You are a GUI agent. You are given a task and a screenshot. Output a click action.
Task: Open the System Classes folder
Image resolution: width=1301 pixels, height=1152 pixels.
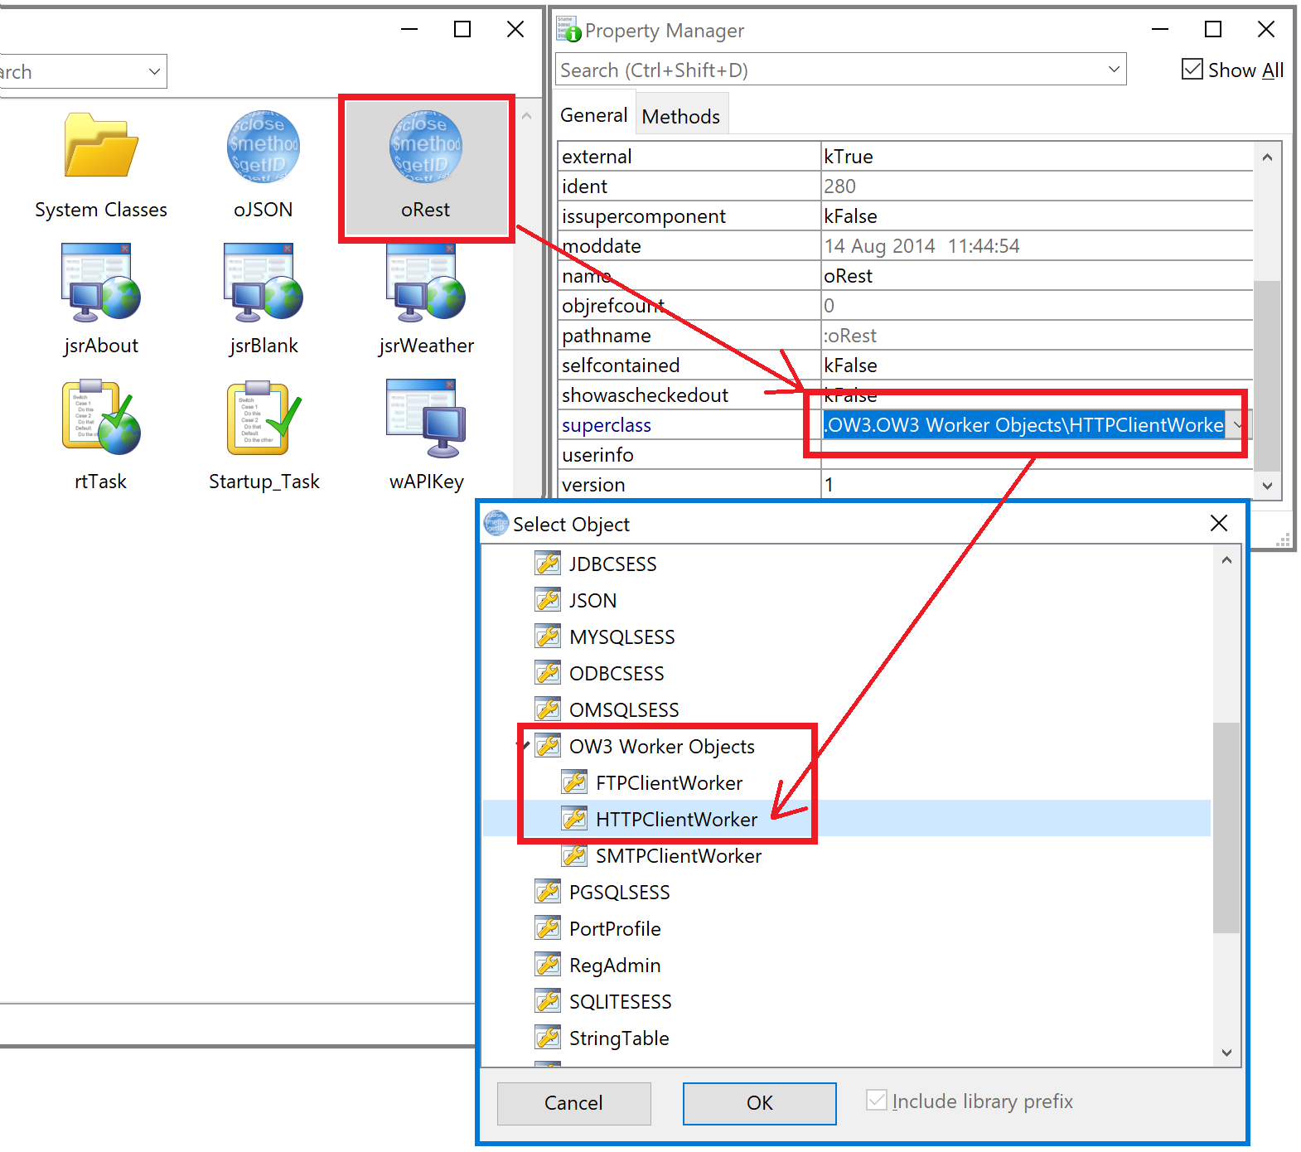click(x=100, y=148)
